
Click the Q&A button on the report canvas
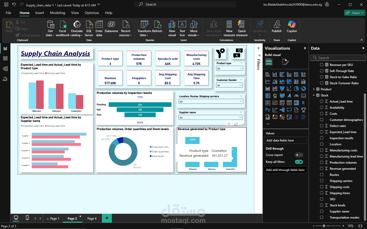[238, 53]
